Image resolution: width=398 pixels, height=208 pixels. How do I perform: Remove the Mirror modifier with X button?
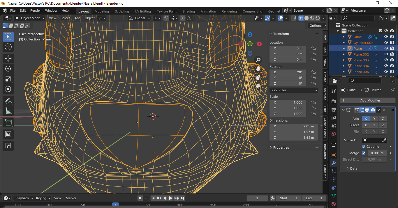(384, 110)
